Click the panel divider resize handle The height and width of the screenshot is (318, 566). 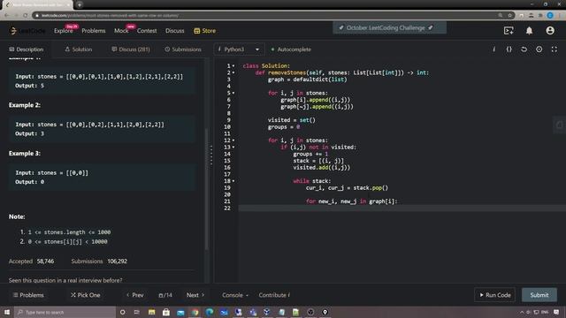coord(211,155)
